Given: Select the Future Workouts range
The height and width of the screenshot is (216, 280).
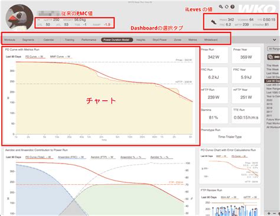Looking at the screenshot, I should coord(273,119).
